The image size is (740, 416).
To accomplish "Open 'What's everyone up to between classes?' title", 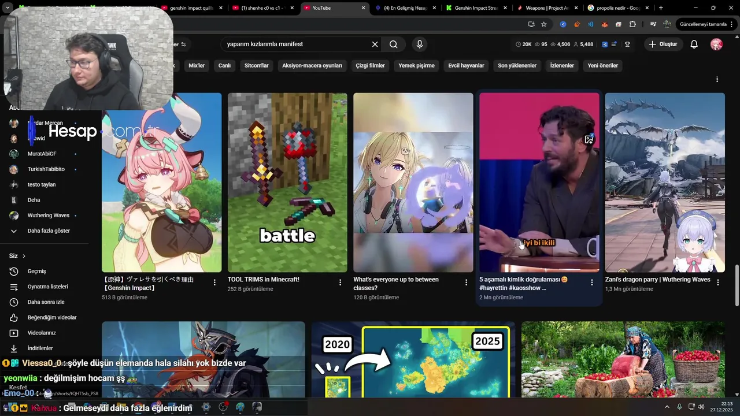I will pyautogui.click(x=396, y=284).
